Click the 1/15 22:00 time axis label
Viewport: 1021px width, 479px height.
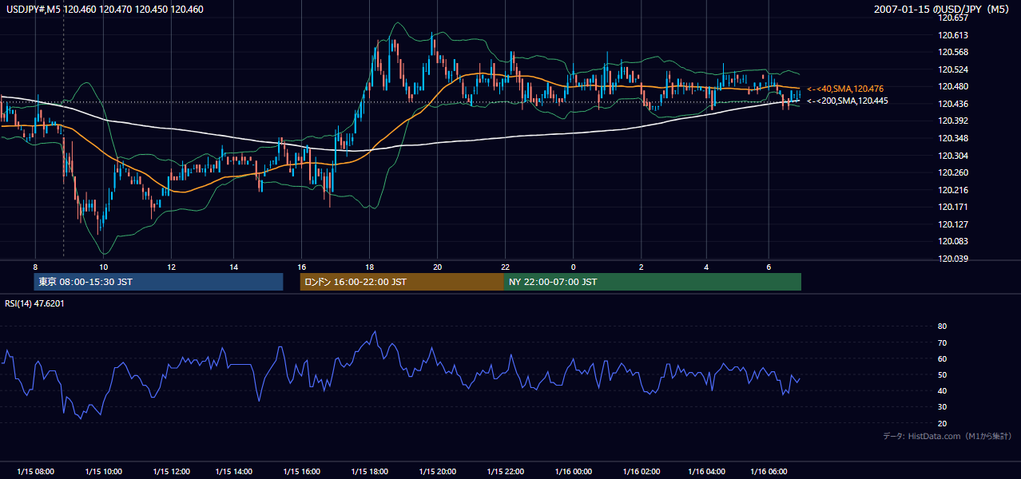tap(505, 472)
